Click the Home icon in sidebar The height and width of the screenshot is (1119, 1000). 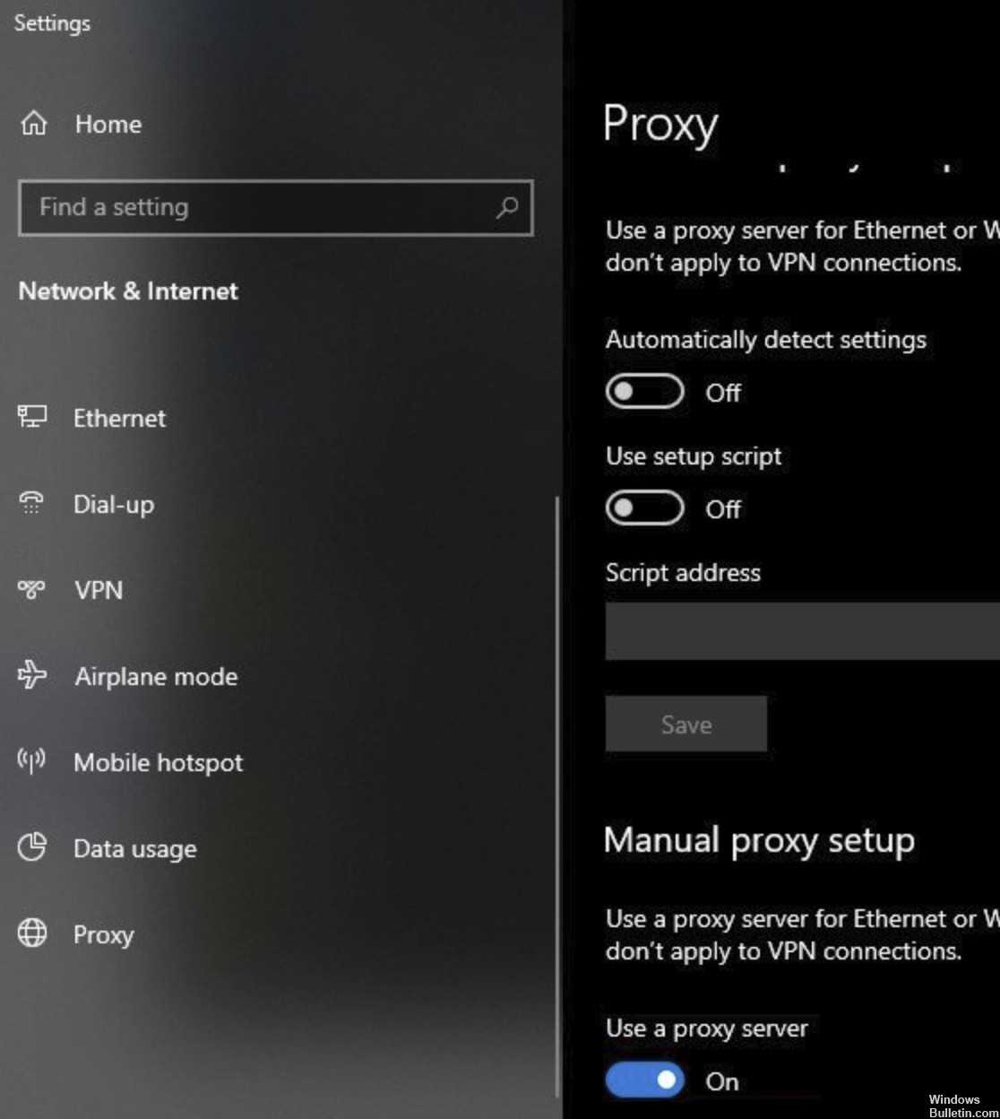34,124
